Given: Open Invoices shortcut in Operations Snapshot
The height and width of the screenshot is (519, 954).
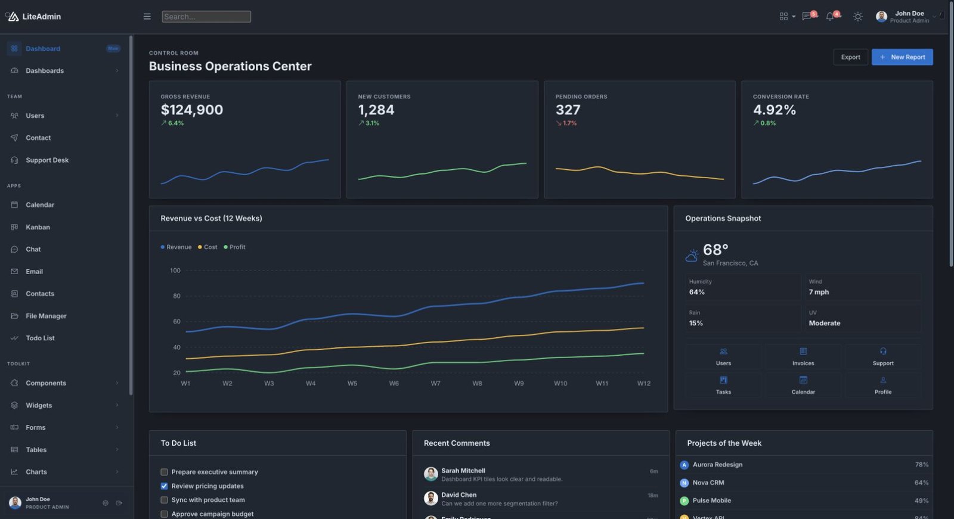Looking at the screenshot, I should point(803,356).
